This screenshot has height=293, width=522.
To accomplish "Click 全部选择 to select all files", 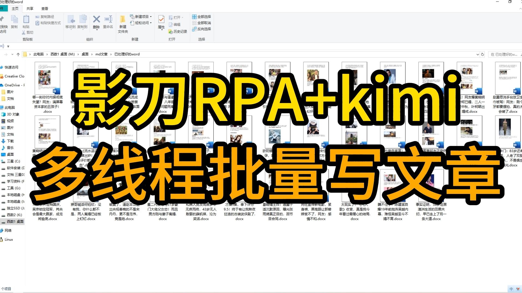I will [x=202, y=17].
